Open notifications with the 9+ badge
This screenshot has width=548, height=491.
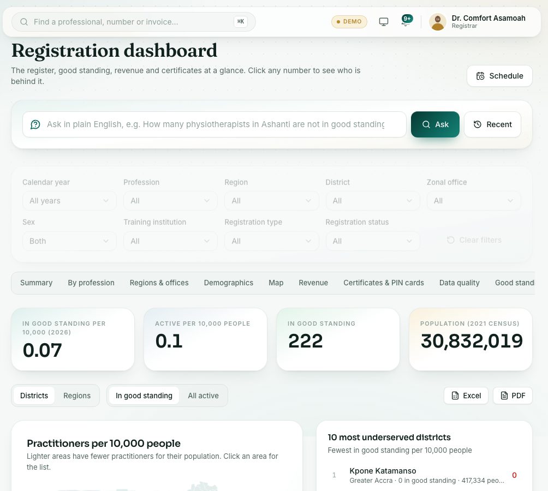406,20
